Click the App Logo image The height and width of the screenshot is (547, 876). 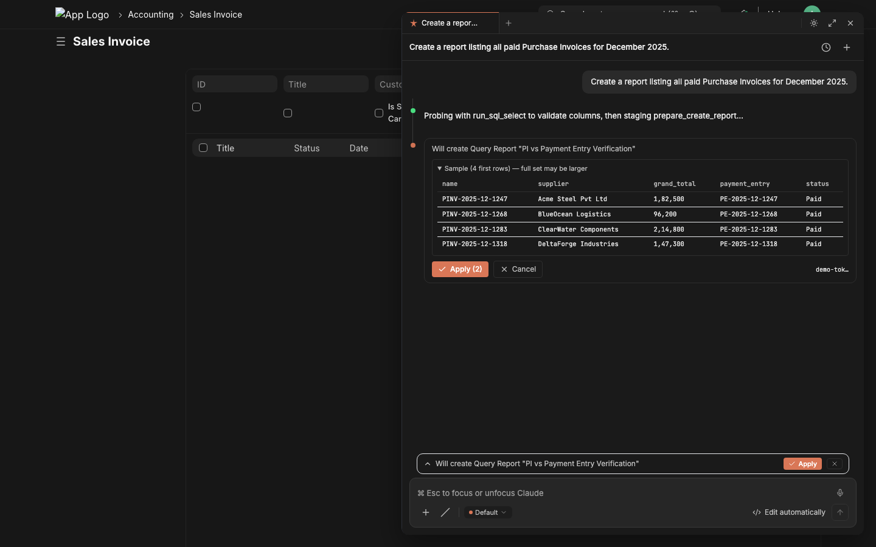[x=82, y=14]
